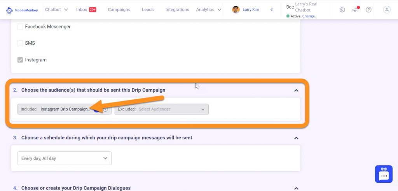Image resolution: width=398 pixels, height=191 pixels.
Task: Open the Inbox with 20+ badge
Action: click(x=86, y=10)
